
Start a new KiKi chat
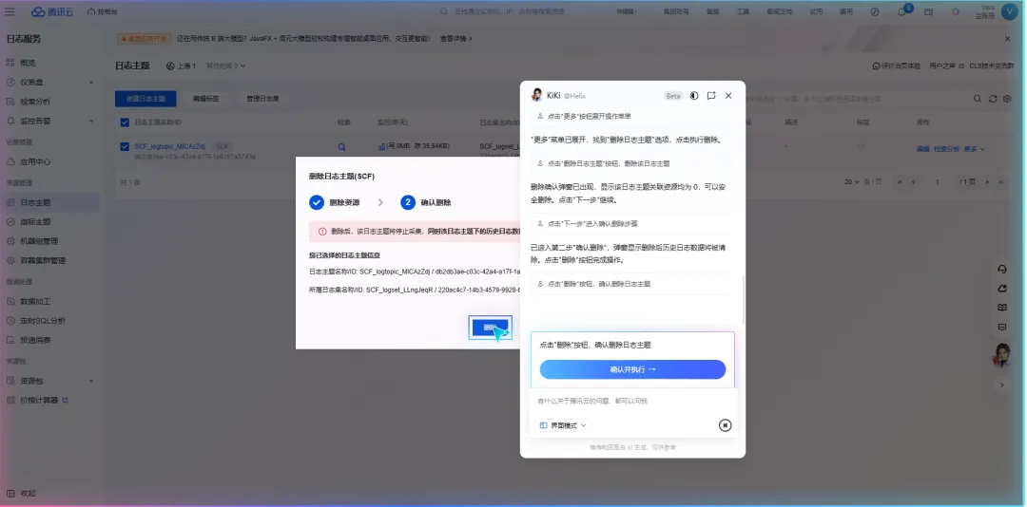point(711,96)
